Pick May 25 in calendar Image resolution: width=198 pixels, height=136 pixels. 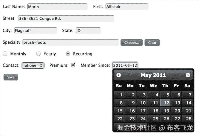click(x=153, y=119)
